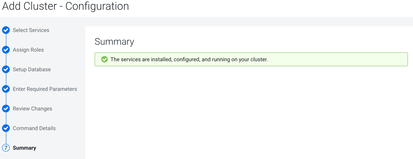Click the Setup Database checkmark icon

coord(6,69)
